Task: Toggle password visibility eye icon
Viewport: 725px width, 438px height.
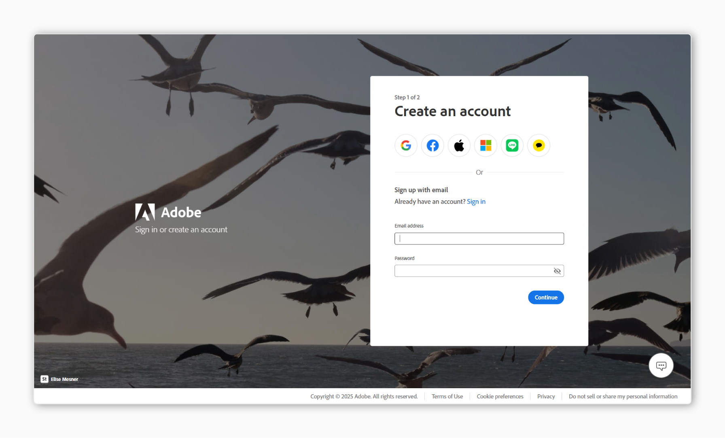Action: click(x=557, y=271)
